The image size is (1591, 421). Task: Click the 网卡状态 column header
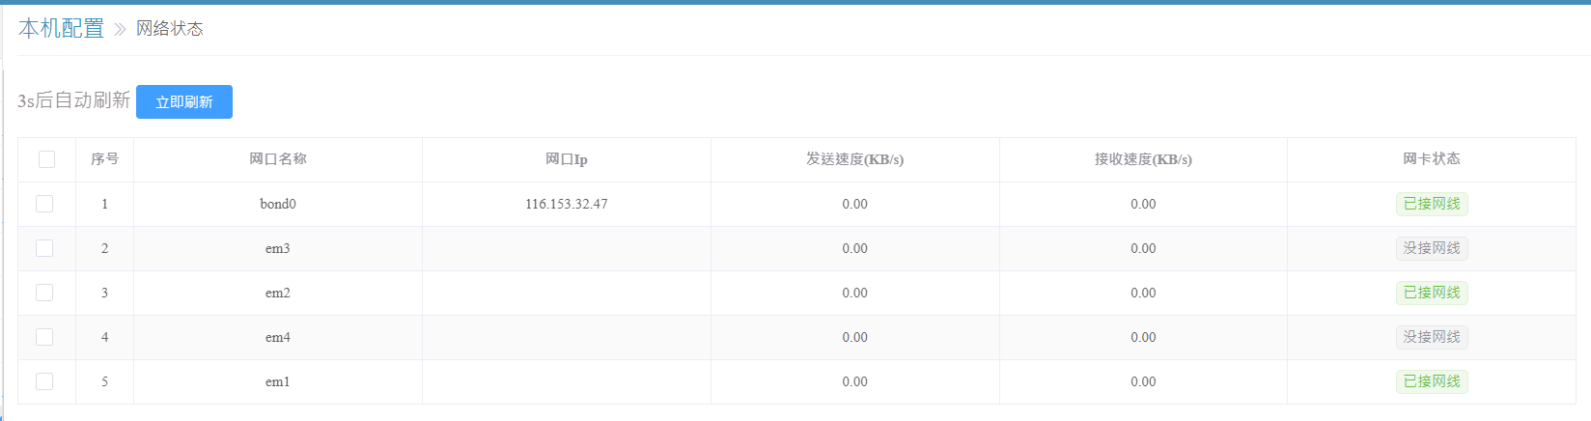(x=1431, y=159)
